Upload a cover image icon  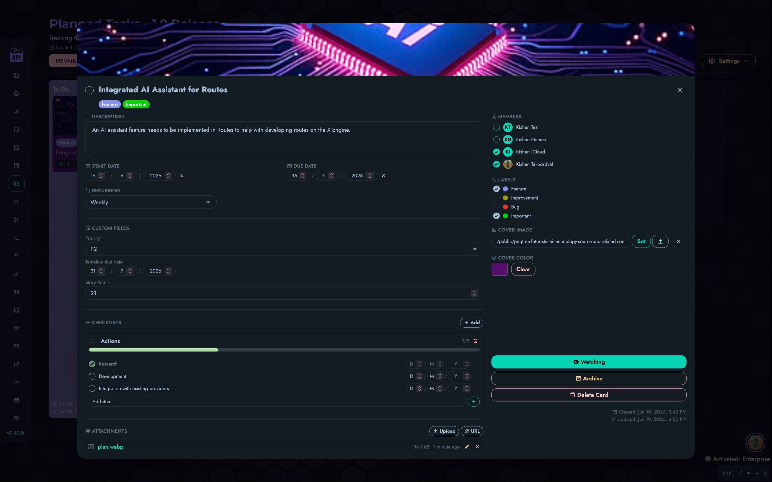tap(660, 241)
